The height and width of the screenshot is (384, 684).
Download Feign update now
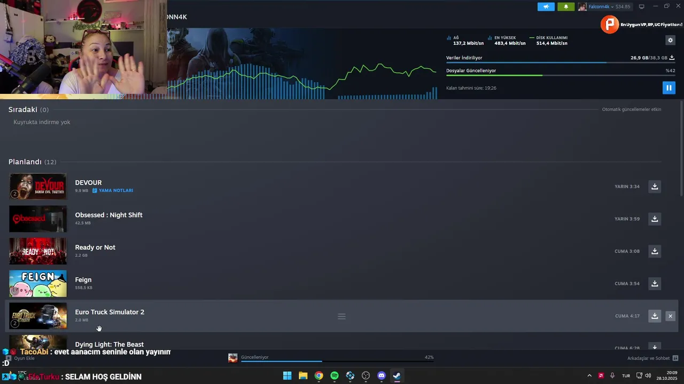pyautogui.click(x=655, y=283)
